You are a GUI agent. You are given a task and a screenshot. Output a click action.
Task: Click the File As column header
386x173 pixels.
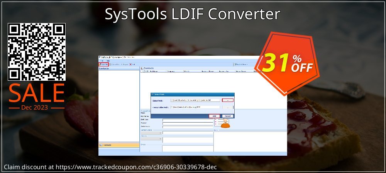tap(192, 71)
